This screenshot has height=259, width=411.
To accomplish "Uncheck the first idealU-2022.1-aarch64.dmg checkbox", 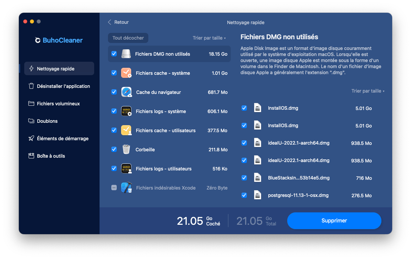I will pos(244,143).
